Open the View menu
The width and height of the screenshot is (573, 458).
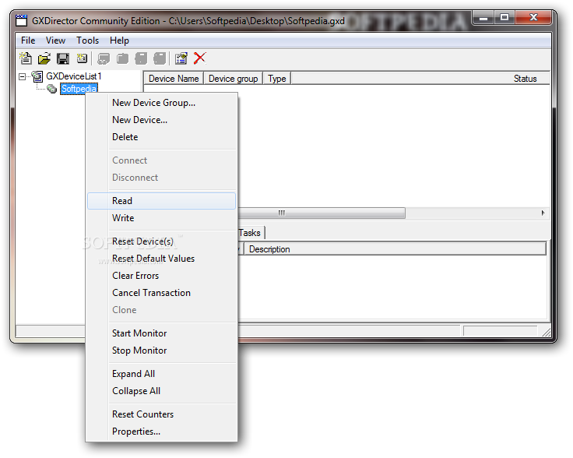[55, 41]
